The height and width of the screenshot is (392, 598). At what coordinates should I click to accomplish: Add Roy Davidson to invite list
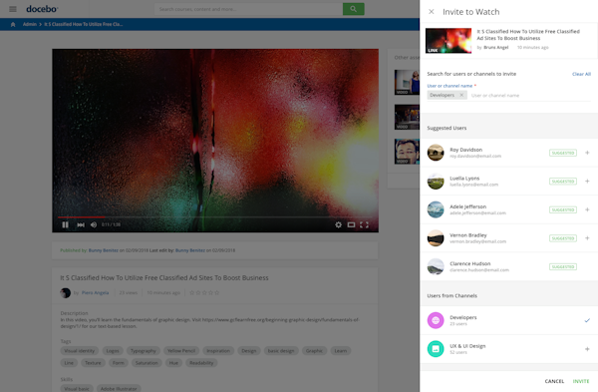point(587,153)
